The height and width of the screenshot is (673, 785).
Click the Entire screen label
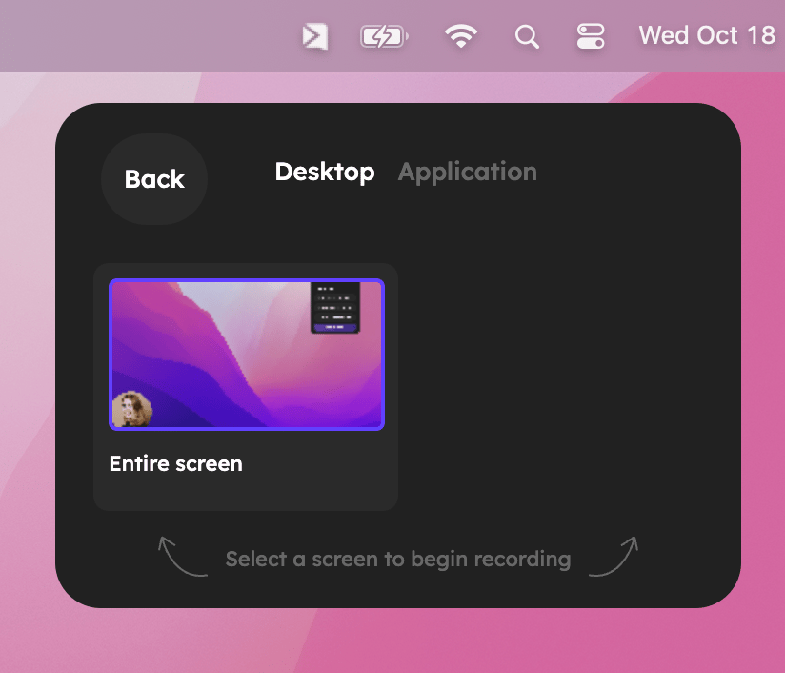(175, 463)
